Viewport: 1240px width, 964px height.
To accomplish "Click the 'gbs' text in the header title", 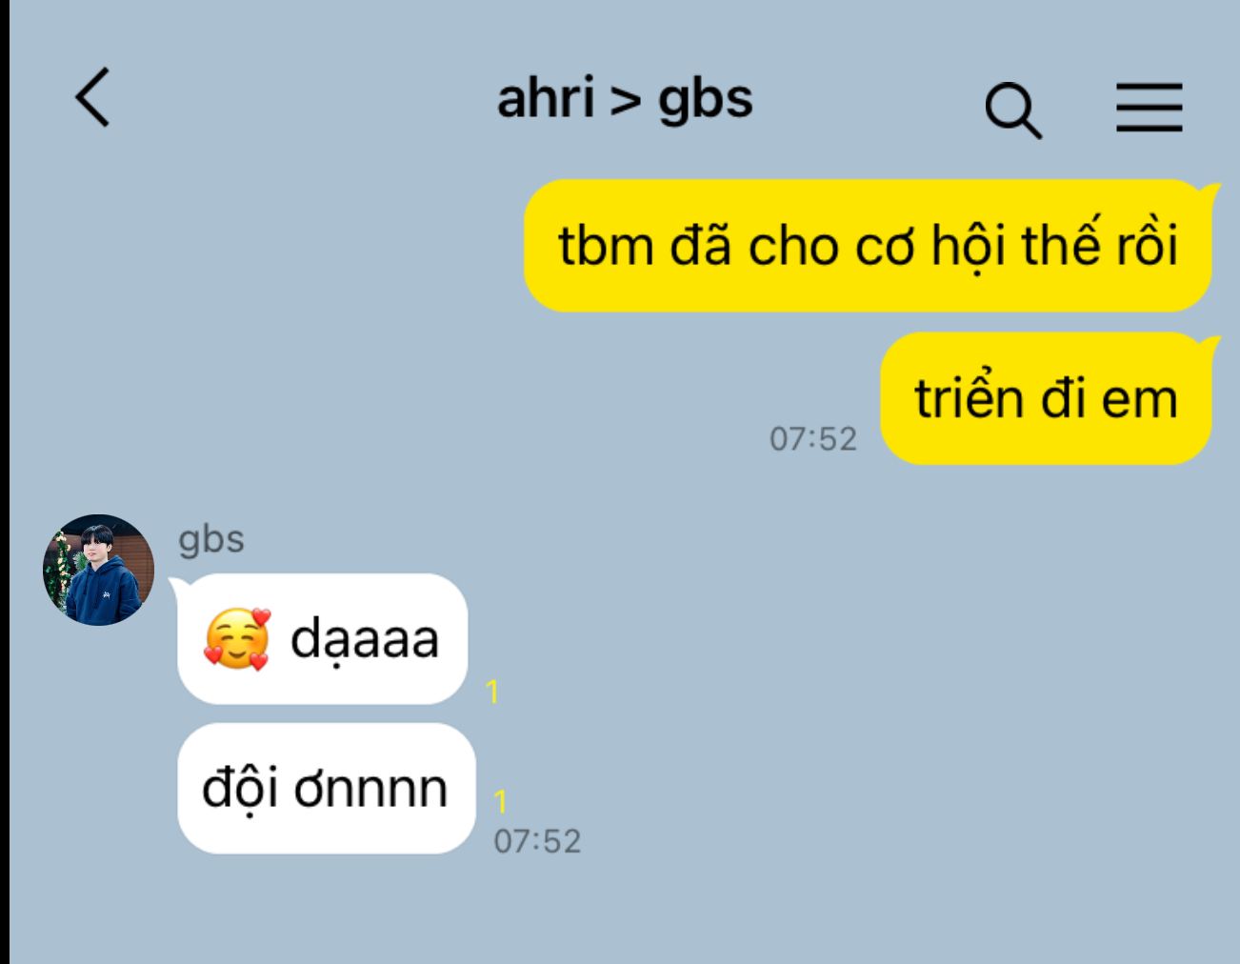I will pyautogui.click(x=706, y=101).
